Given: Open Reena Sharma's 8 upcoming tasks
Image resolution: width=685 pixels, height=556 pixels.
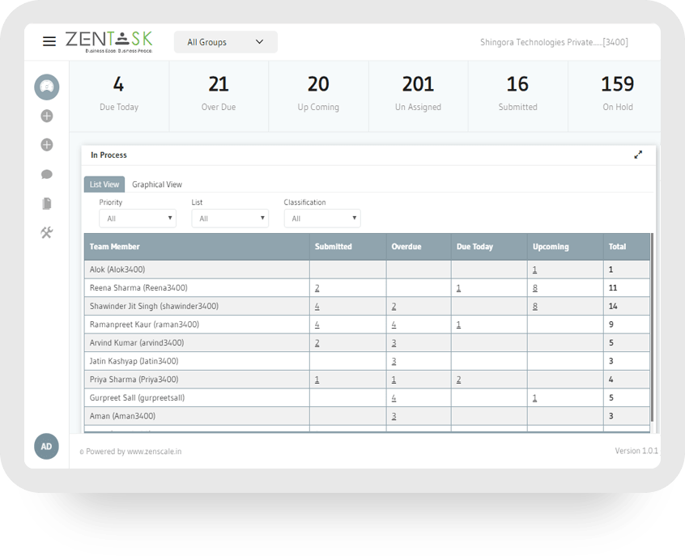Looking at the screenshot, I should point(535,287).
